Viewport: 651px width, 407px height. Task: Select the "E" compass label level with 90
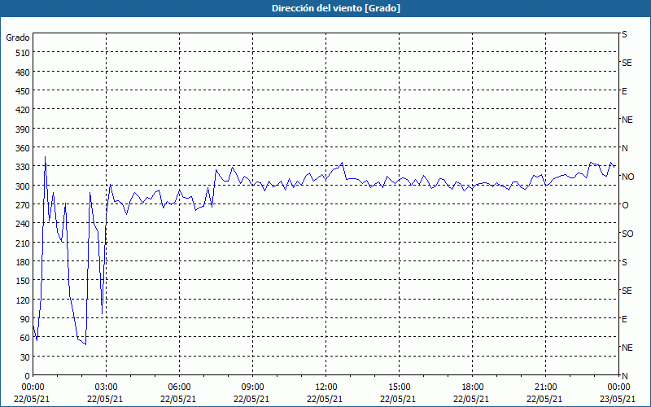click(x=624, y=319)
